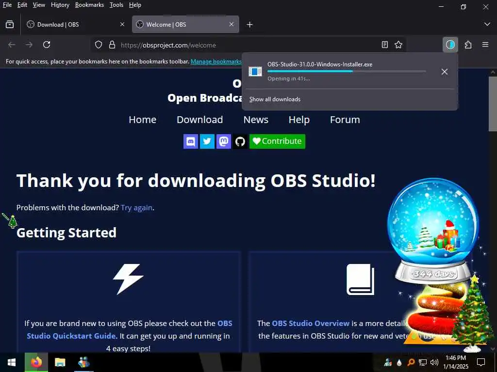Click the green Contribute button

tap(277, 141)
